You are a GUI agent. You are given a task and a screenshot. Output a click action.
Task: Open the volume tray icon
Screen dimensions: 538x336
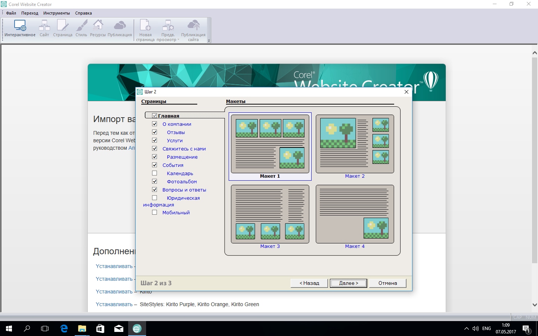(475, 329)
